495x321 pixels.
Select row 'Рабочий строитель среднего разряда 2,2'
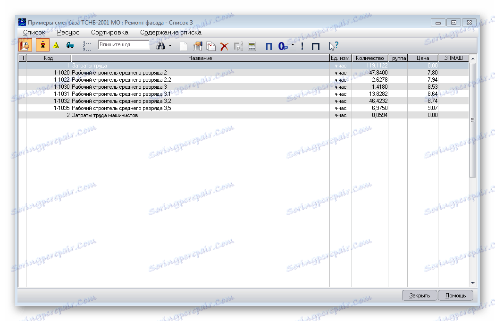click(243, 80)
